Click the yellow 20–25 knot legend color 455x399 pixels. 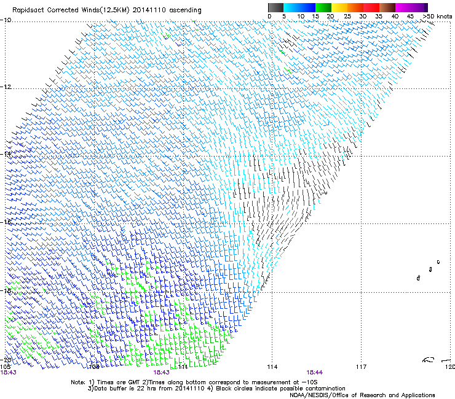pos(339,7)
